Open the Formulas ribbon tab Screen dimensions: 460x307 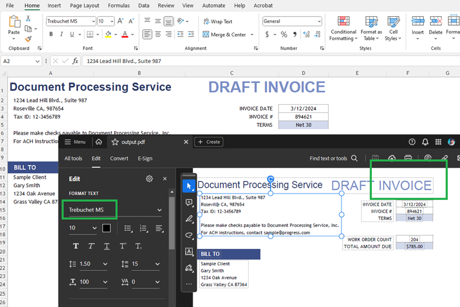point(119,5)
